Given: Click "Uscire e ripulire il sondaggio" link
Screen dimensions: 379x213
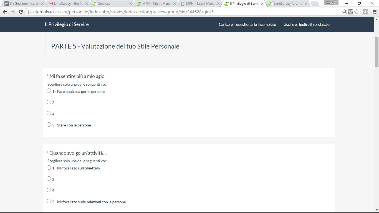Looking at the screenshot, I should (x=306, y=24).
